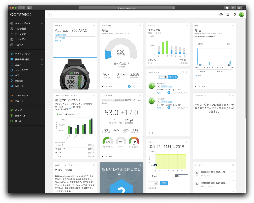Open settings gear on ステップ数 today card

coord(140,26)
